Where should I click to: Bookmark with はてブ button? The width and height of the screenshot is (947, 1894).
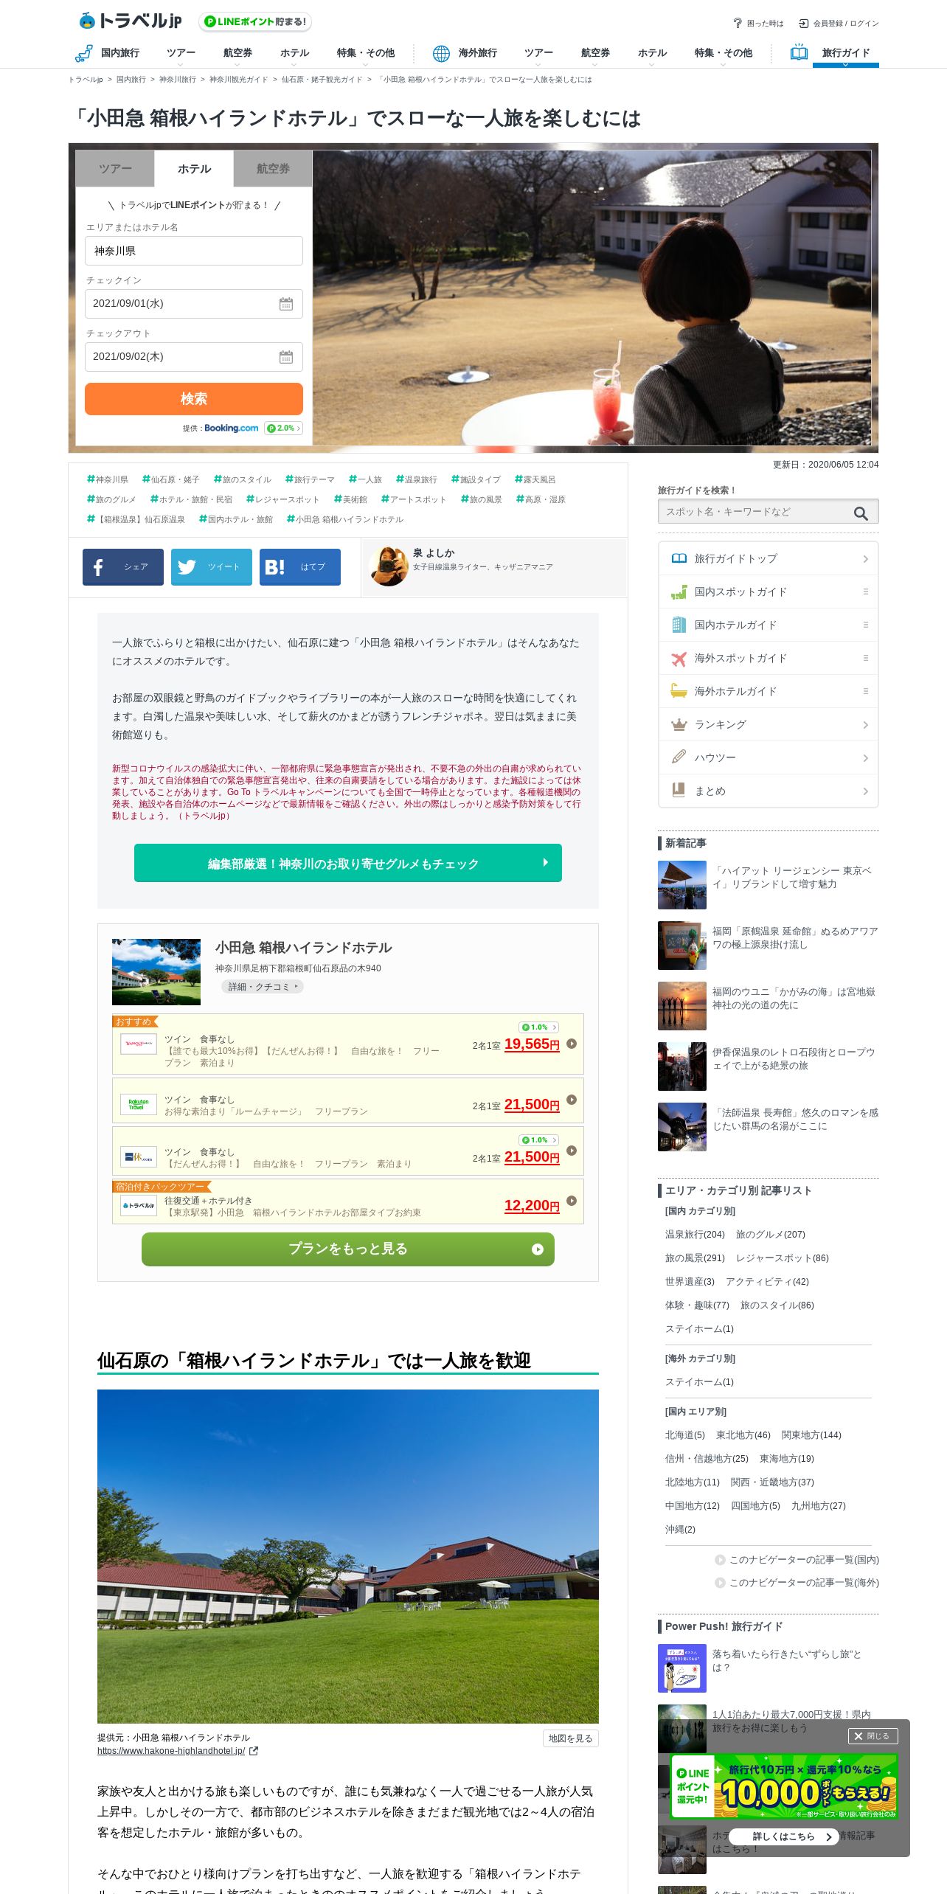[x=300, y=567]
